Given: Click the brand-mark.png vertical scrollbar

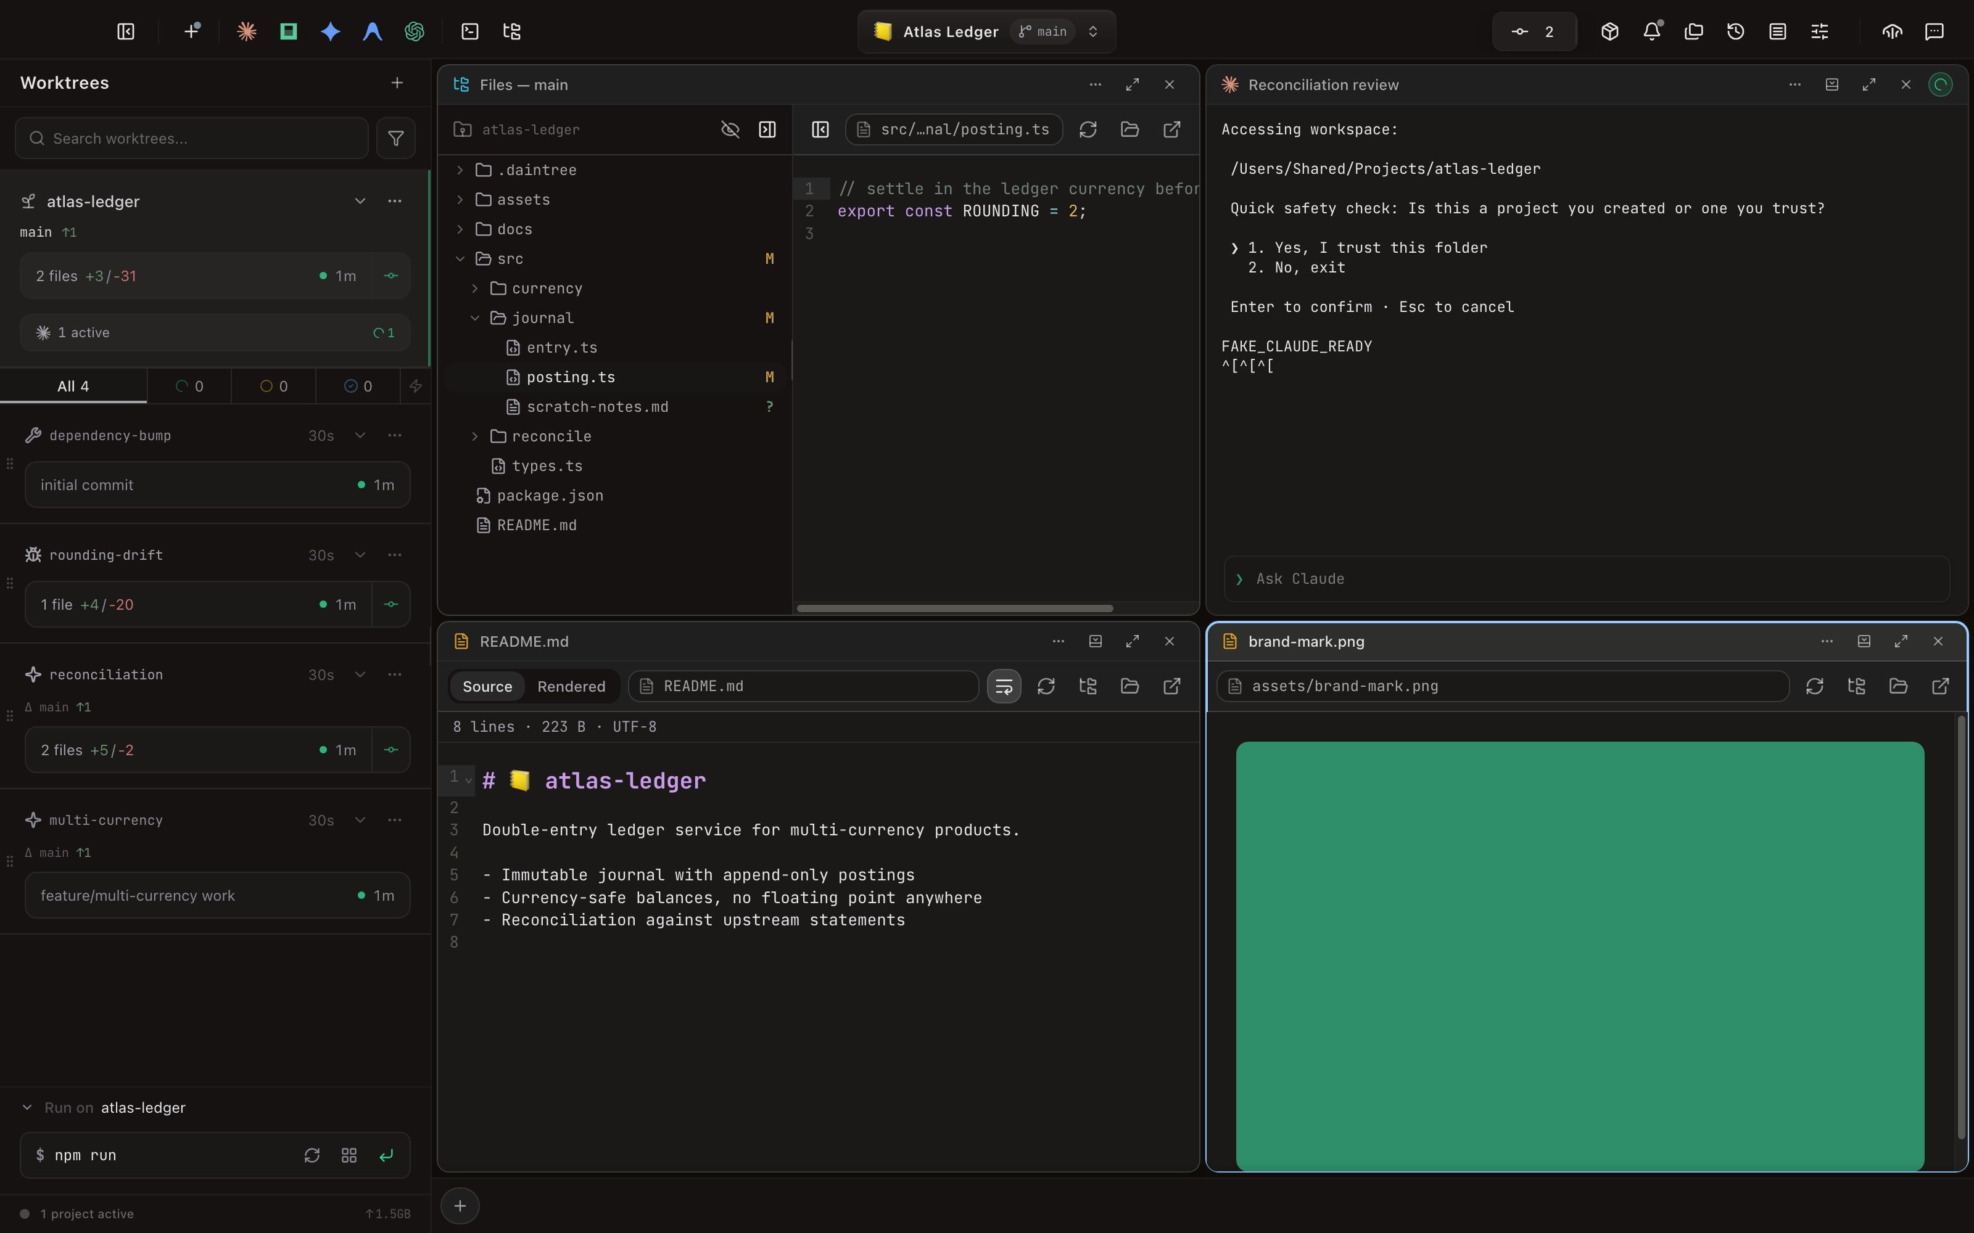Looking at the screenshot, I should [1961, 927].
